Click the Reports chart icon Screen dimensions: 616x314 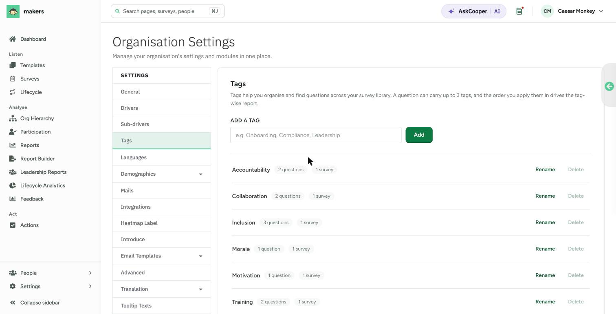click(13, 145)
